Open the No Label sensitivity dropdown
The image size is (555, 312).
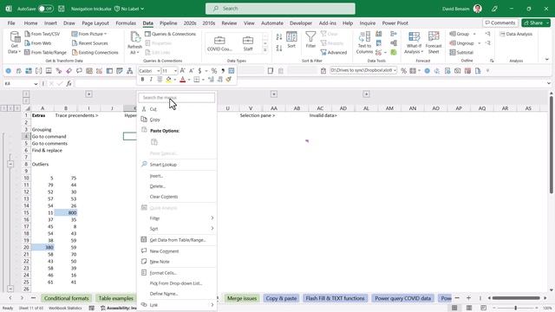[129, 9]
